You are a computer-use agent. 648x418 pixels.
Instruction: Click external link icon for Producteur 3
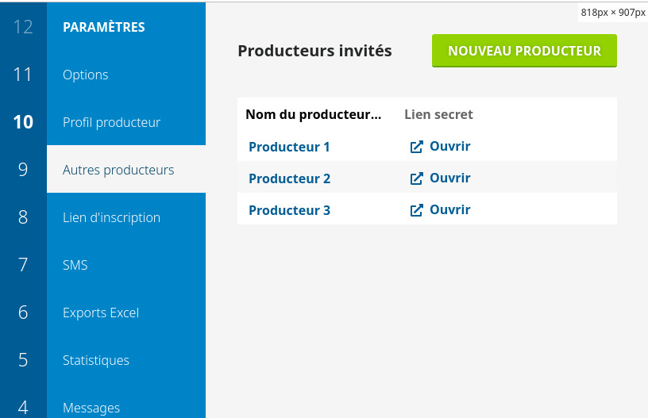click(416, 210)
